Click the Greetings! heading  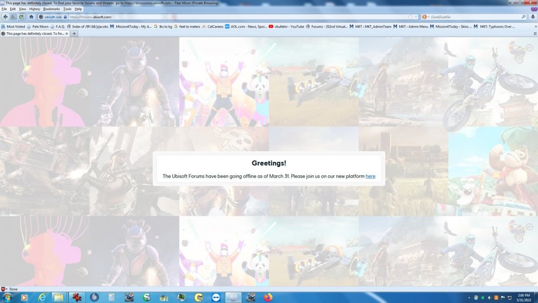268,163
